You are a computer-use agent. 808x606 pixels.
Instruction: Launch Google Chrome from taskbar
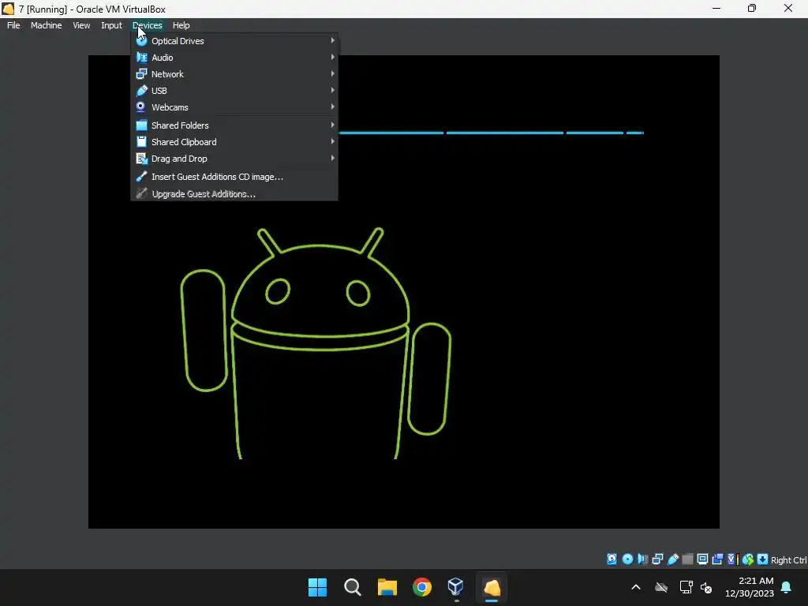(x=422, y=587)
